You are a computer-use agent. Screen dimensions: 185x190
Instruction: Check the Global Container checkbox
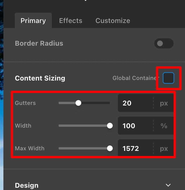(168, 78)
